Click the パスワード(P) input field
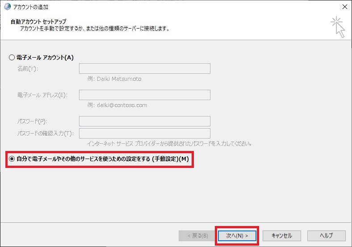 (x=145, y=121)
